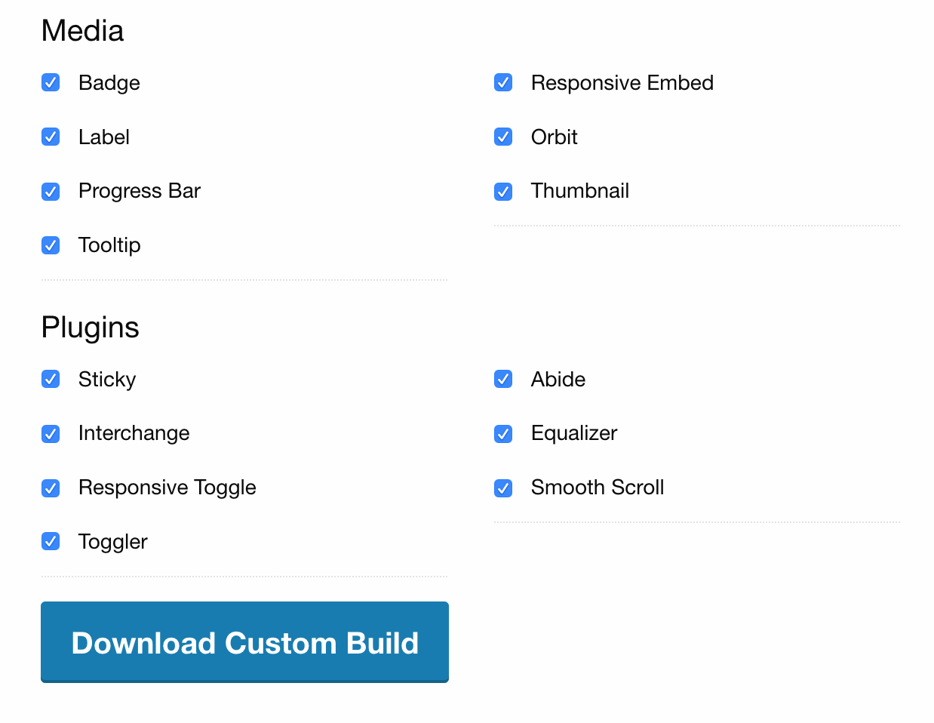Click the Plugins section heading
The width and height of the screenshot is (934, 723).
tap(90, 327)
